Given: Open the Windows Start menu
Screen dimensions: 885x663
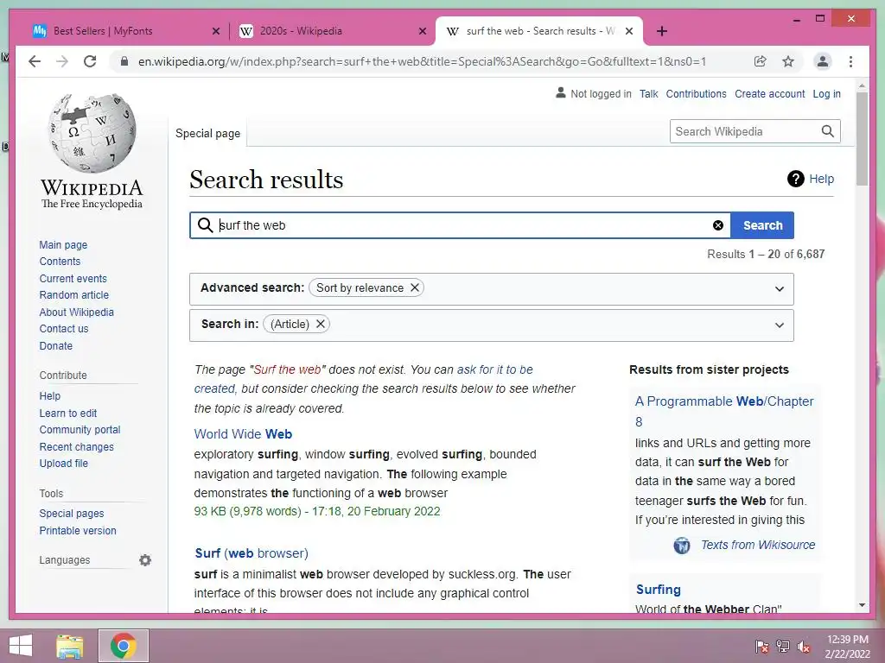Looking at the screenshot, I should [x=21, y=646].
